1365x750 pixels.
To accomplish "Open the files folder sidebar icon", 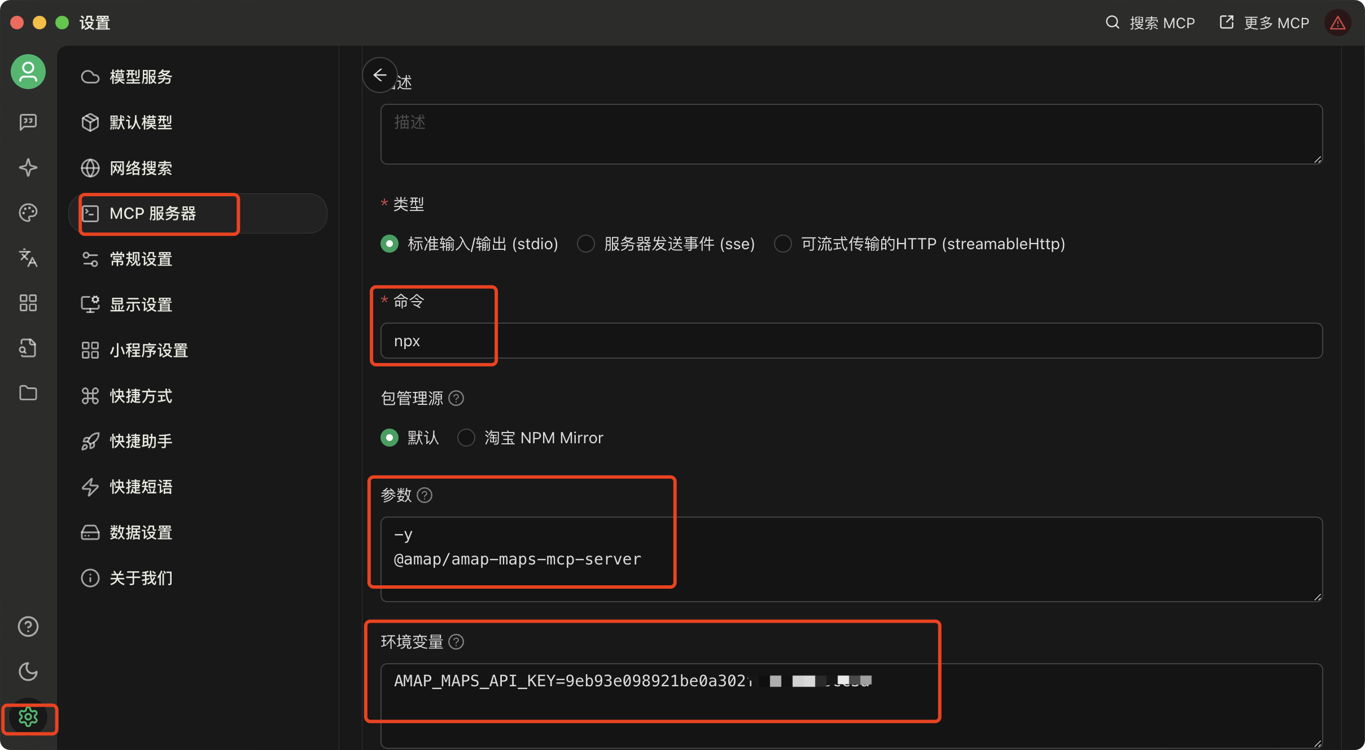I will click(28, 393).
